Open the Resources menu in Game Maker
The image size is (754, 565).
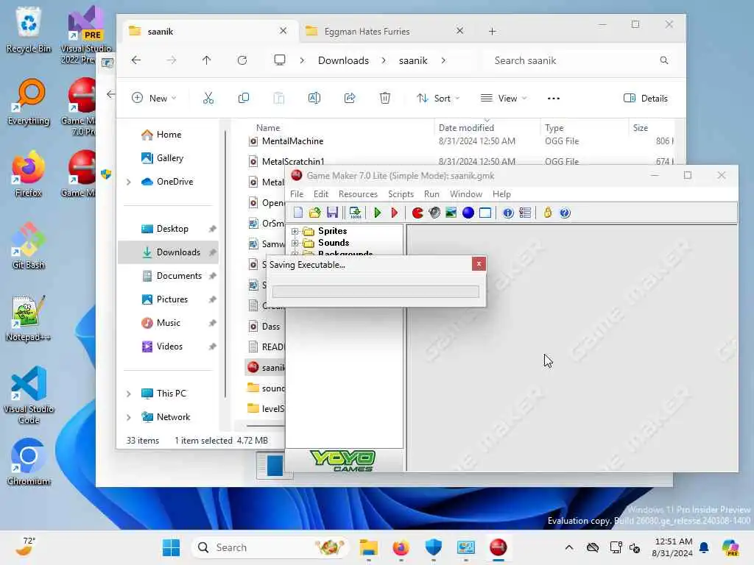(358, 194)
